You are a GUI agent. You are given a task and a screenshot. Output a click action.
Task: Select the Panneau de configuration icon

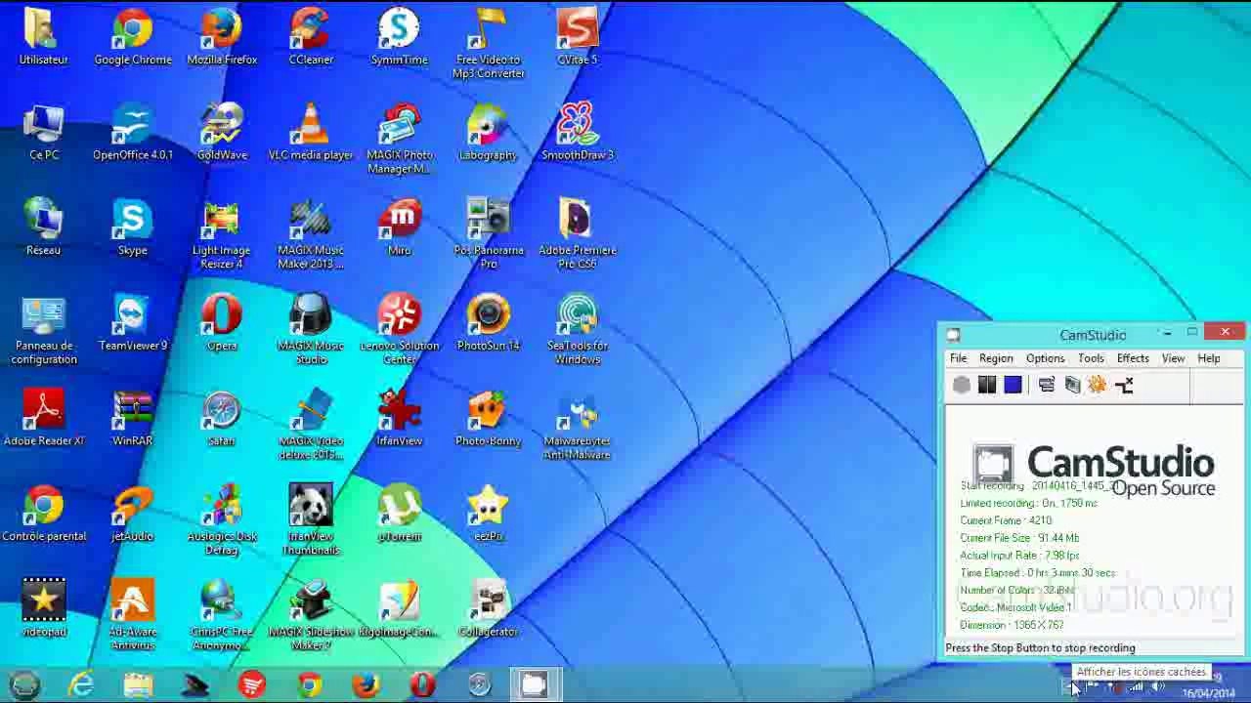coord(44,330)
